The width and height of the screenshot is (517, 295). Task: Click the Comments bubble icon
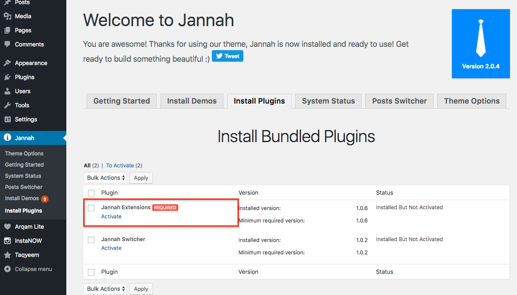point(7,44)
